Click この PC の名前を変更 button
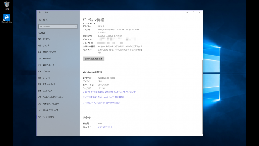Viewport: 259px width, 146px height. (x=93, y=59)
